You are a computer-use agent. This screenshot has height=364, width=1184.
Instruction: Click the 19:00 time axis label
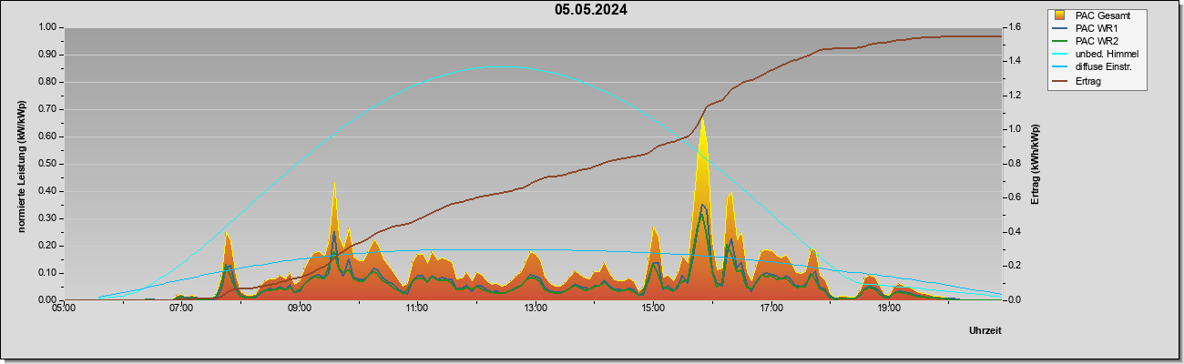coord(889,308)
